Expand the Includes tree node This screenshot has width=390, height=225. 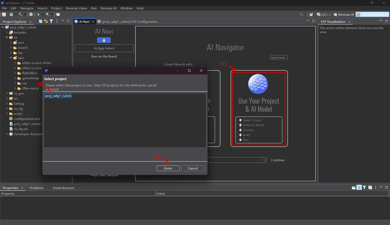coord(7,32)
